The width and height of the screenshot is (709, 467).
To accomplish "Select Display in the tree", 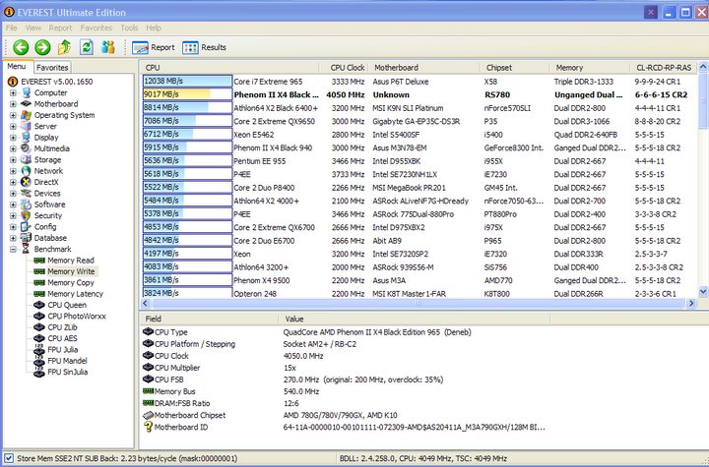I will [46, 138].
